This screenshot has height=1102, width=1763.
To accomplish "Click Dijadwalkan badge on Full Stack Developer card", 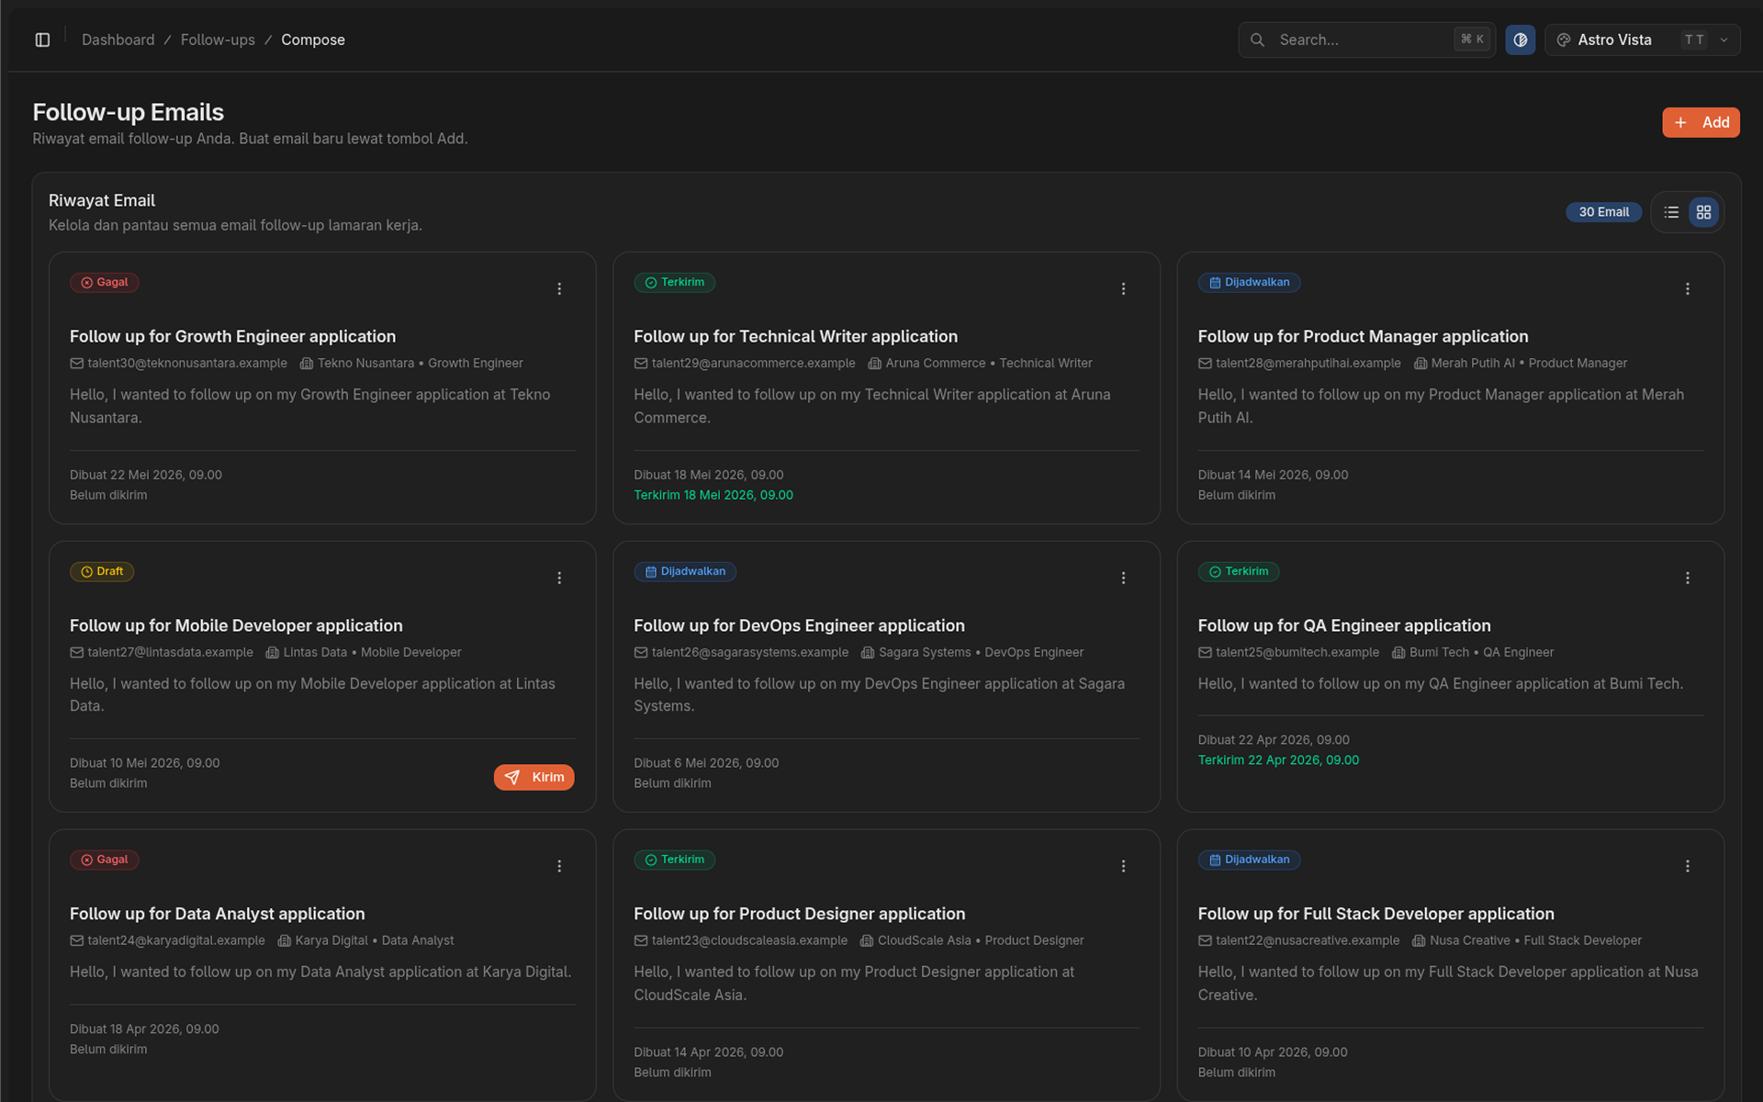I will pyautogui.click(x=1249, y=860).
